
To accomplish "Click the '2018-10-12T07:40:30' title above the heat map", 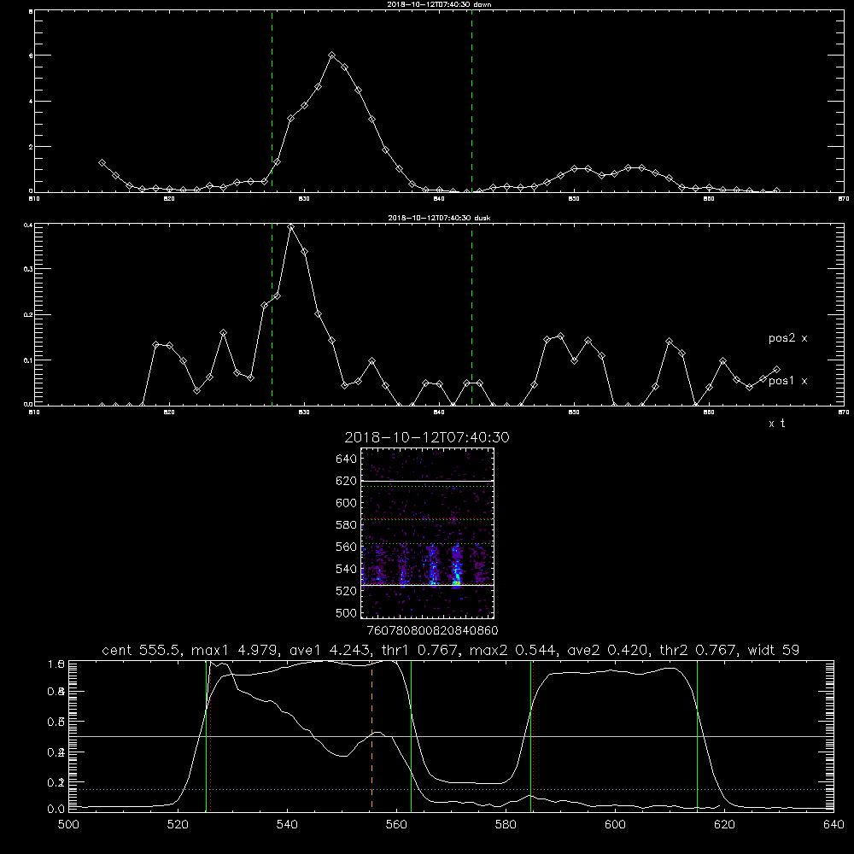I will (x=427, y=437).
